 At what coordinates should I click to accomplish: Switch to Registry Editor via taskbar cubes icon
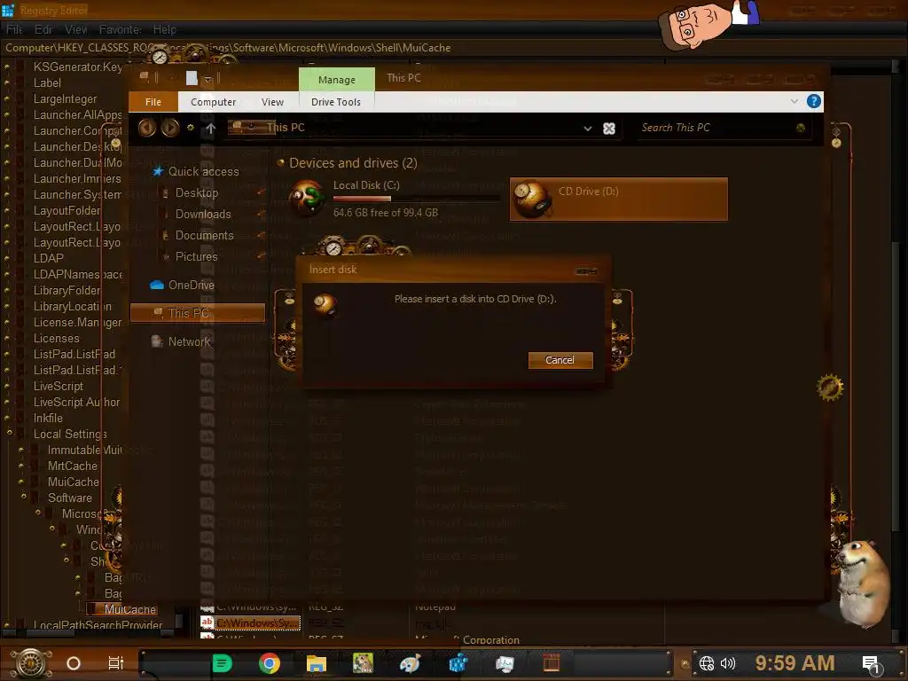tap(458, 663)
